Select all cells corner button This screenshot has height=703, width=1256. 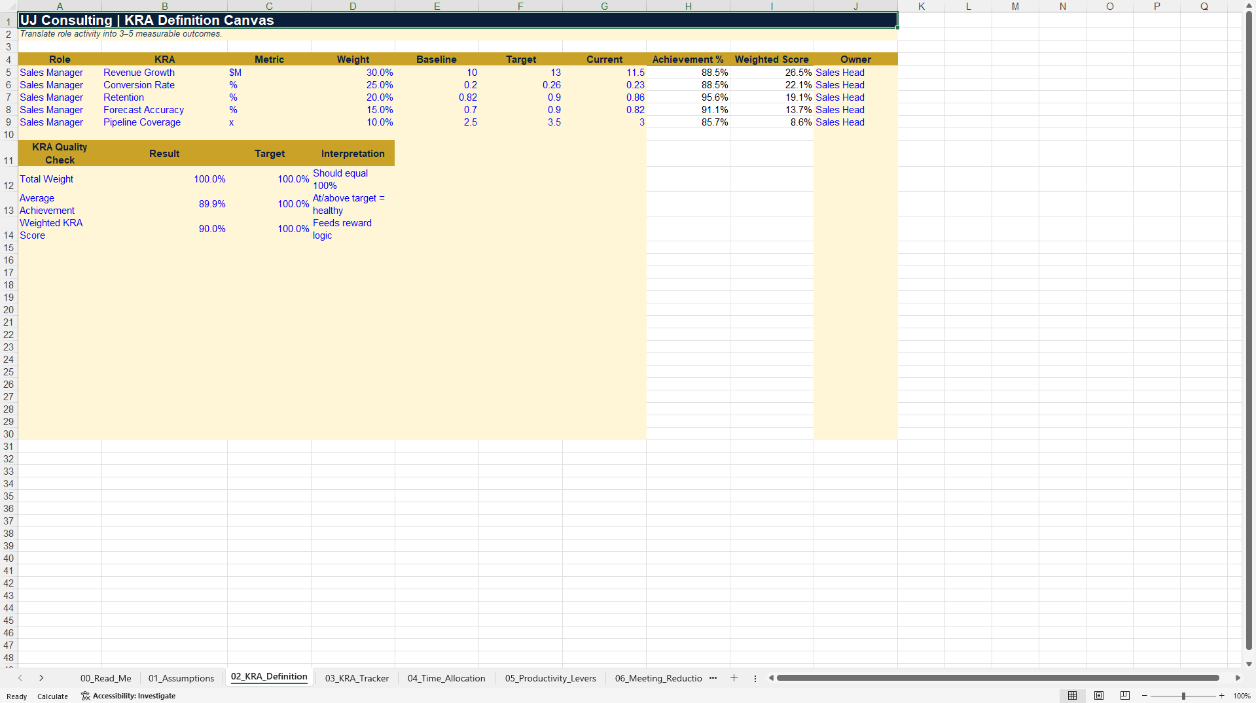[9, 6]
